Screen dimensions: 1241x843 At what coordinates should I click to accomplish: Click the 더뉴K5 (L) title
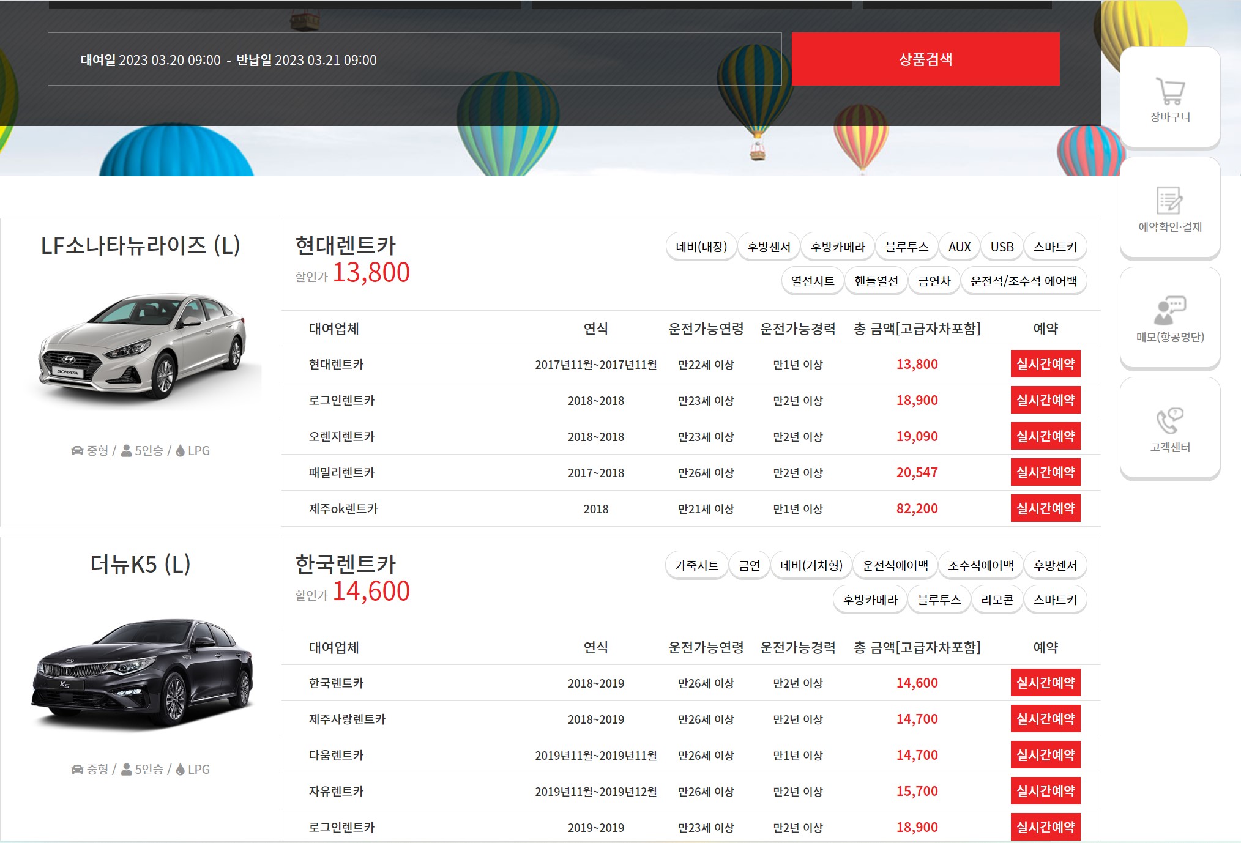140,564
